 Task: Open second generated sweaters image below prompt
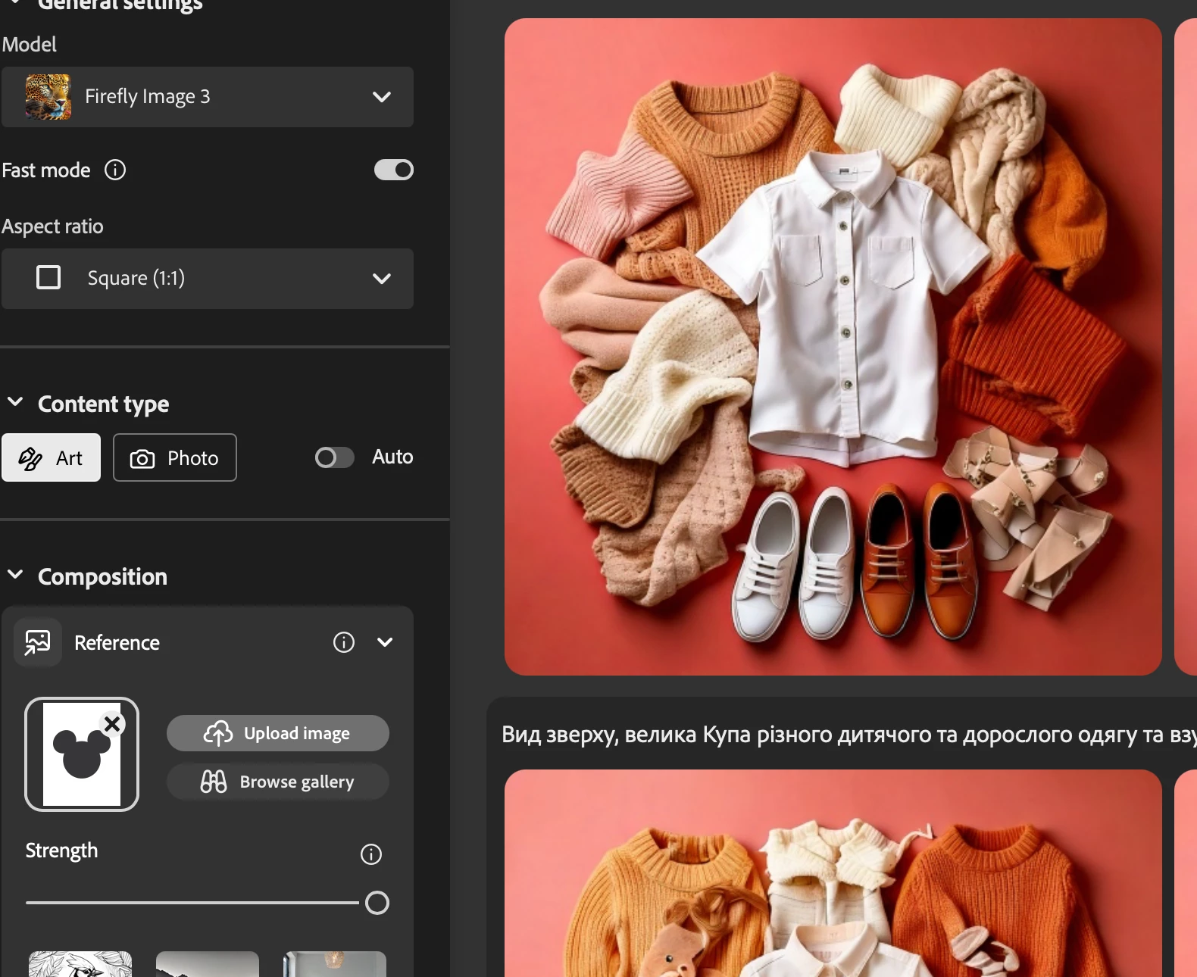[833, 873]
